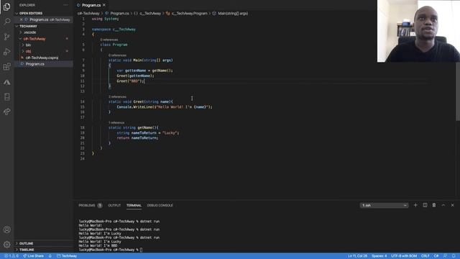Switch to the Terminal tab
Screen dimensions: 460x259
(x=134, y=205)
